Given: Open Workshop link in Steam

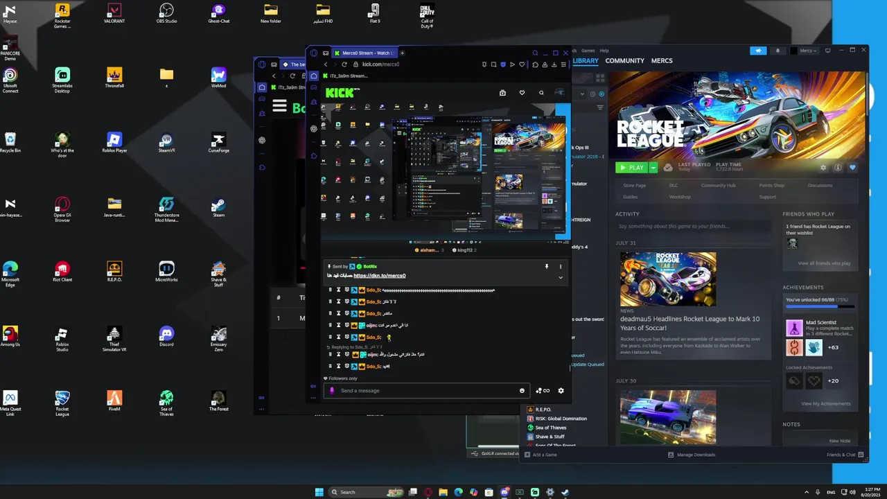Looking at the screenshot, I should (x=680, y=197).
